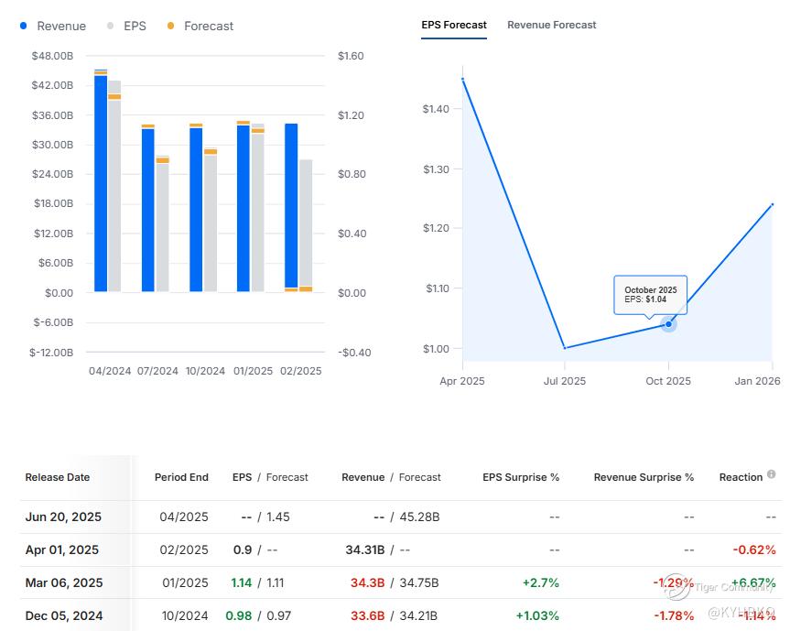Click the 34.3B revenue value

click(x=368, y=582)
